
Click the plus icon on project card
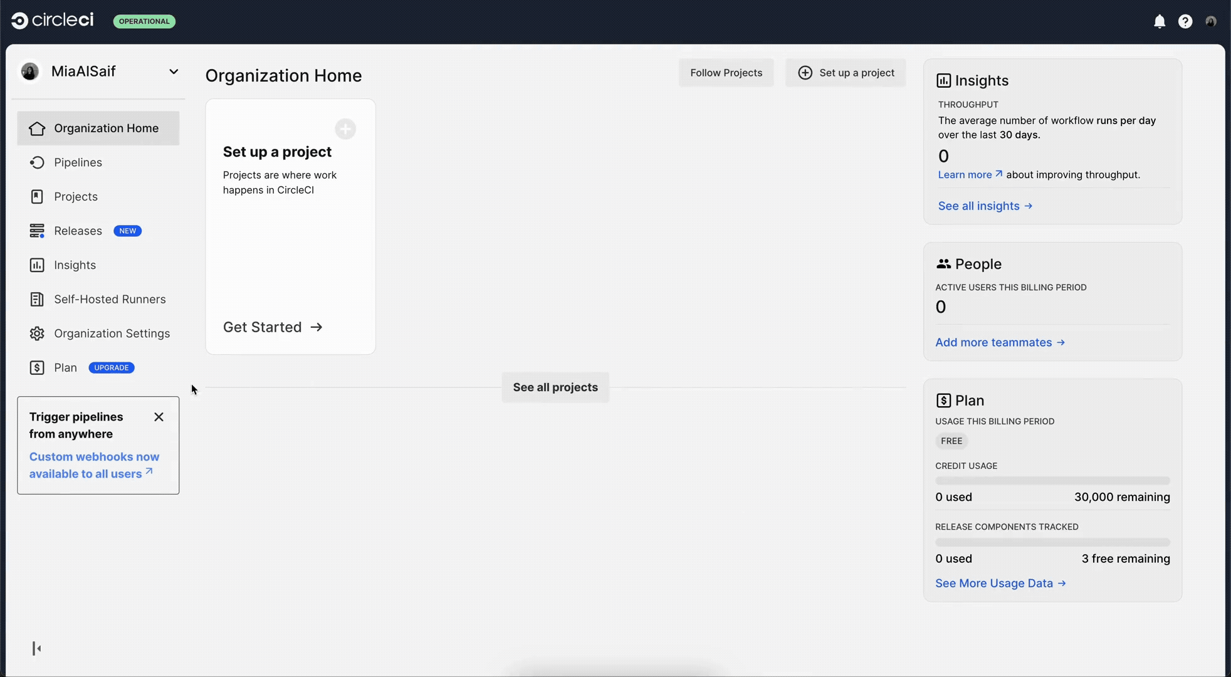(x=345, y=129)
